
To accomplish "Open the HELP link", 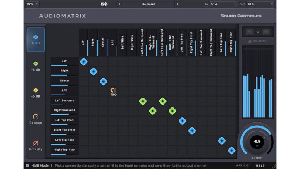I will (x=260, y=166).
